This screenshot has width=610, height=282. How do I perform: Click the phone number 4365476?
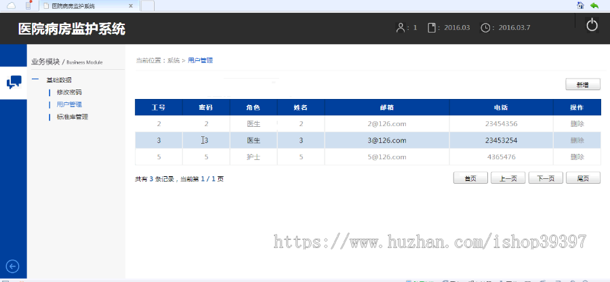coord(502,157)
